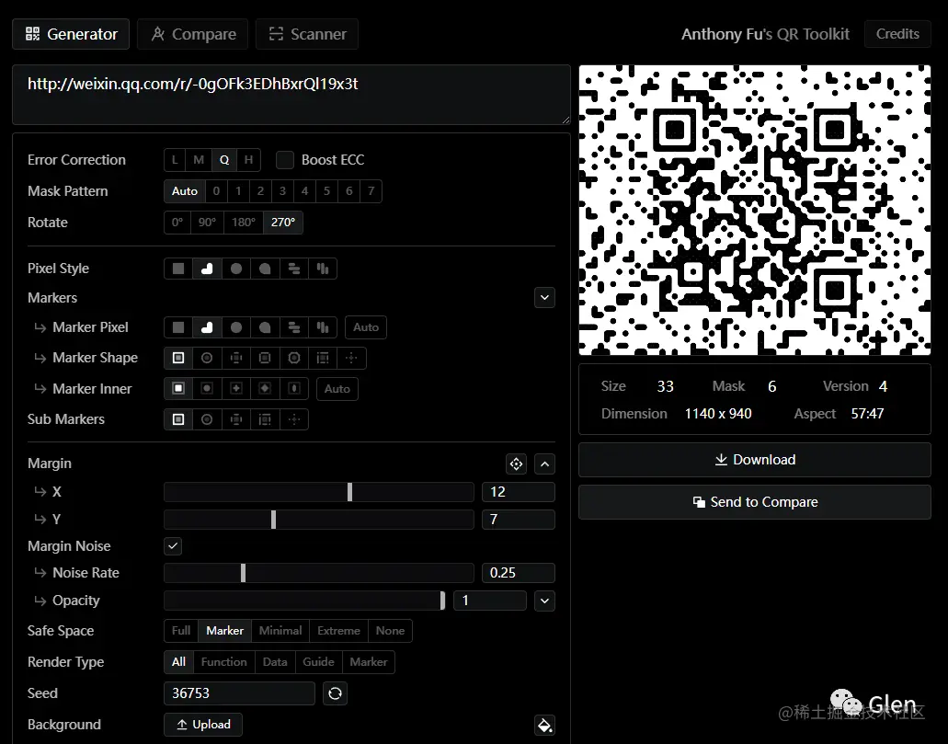This screenshot has width=948, height=744.
Task: Adjust the Margin X slider
Action: pos(319,492)
